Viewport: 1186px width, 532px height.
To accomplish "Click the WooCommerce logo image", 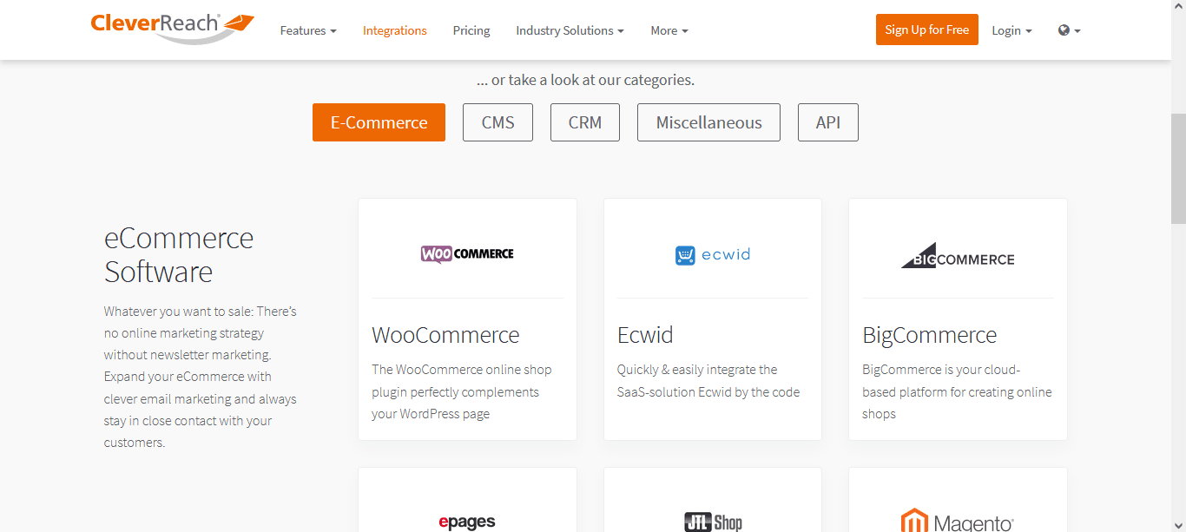I will 467,253.
